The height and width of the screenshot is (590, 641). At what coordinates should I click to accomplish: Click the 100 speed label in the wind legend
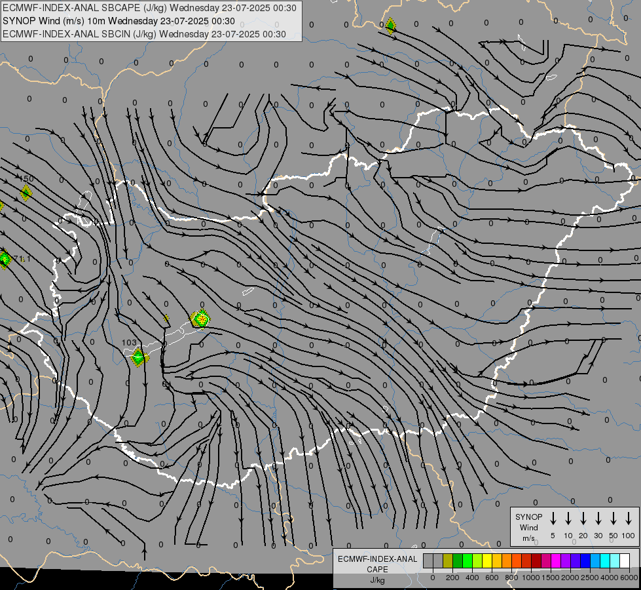(628, 536)
